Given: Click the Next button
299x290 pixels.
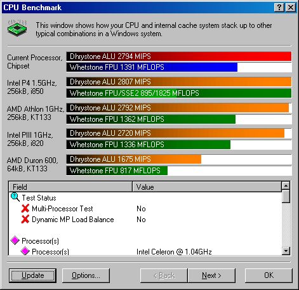Looking at the screenshot, I should click(211, 275).
